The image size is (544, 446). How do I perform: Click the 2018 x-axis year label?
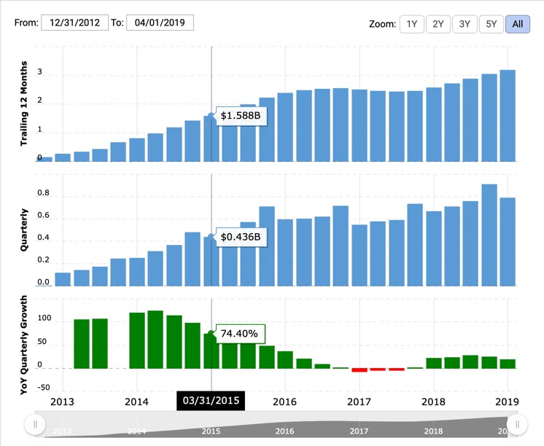(x=433, y=402)
